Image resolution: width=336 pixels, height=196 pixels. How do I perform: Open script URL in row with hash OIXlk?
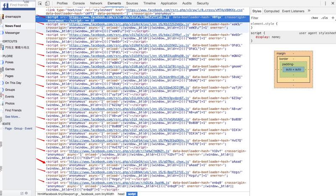[129, 130]
